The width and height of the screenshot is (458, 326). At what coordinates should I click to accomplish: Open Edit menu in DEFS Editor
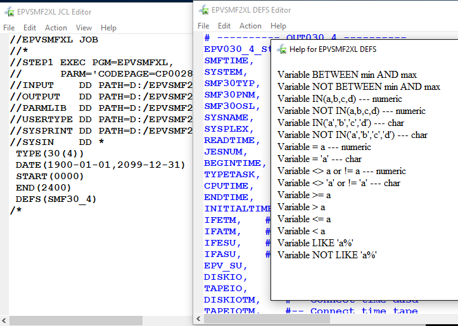point(224,26)
